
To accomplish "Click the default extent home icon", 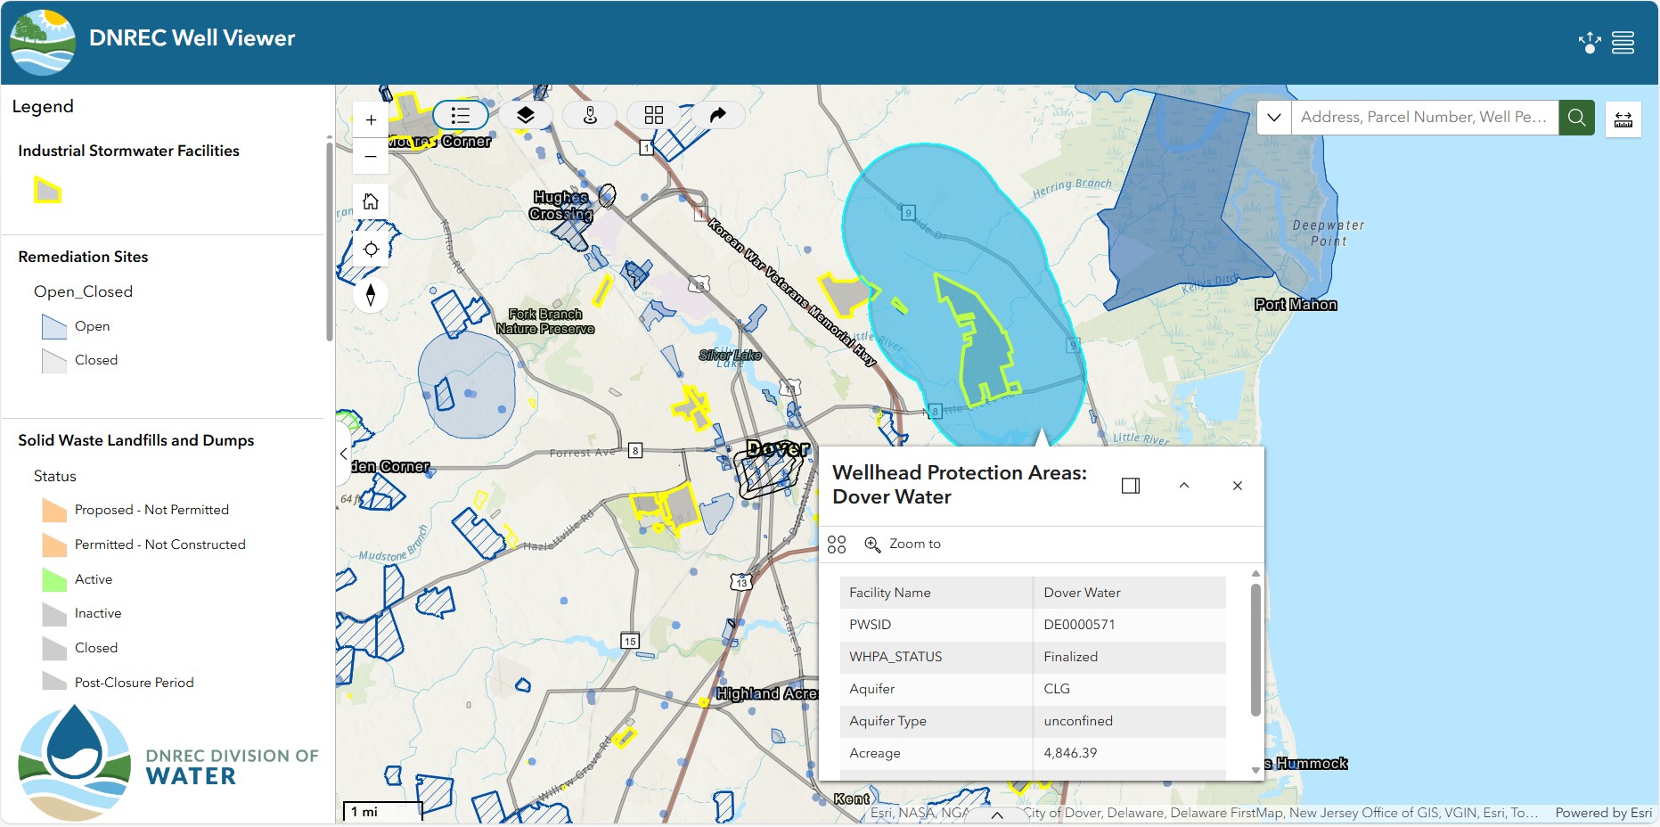I will [x=371, y=201].
